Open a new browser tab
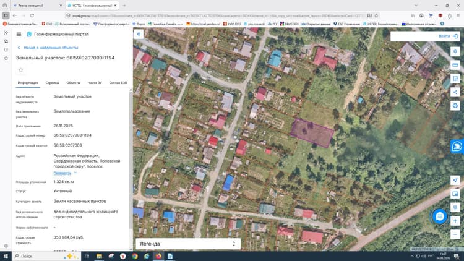The image size is (464, 261). 124,6
